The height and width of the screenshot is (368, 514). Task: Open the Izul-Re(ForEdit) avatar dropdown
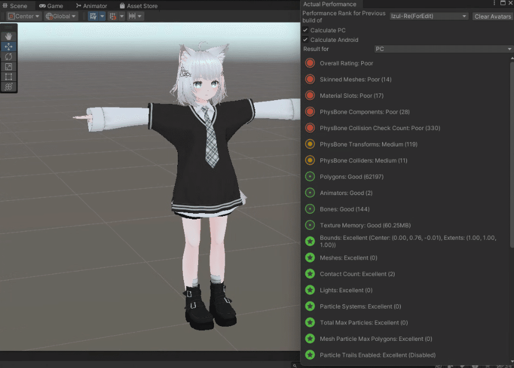click(429, 16)
